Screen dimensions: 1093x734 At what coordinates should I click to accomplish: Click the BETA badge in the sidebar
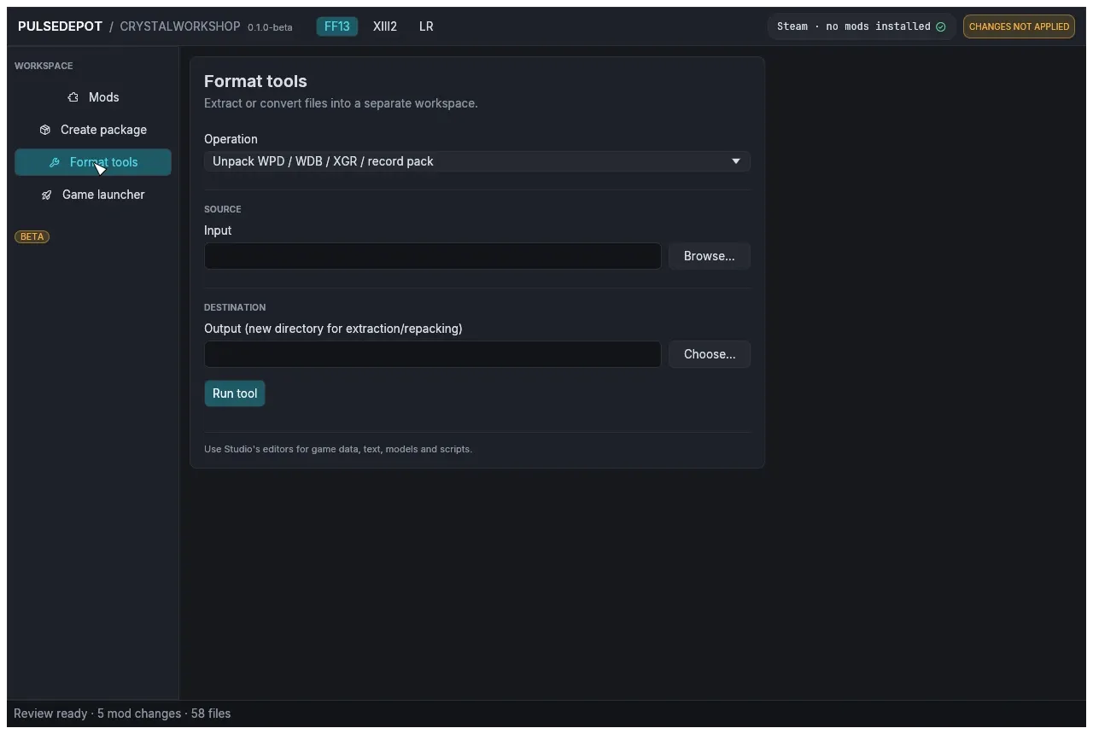tap(32, 236)
